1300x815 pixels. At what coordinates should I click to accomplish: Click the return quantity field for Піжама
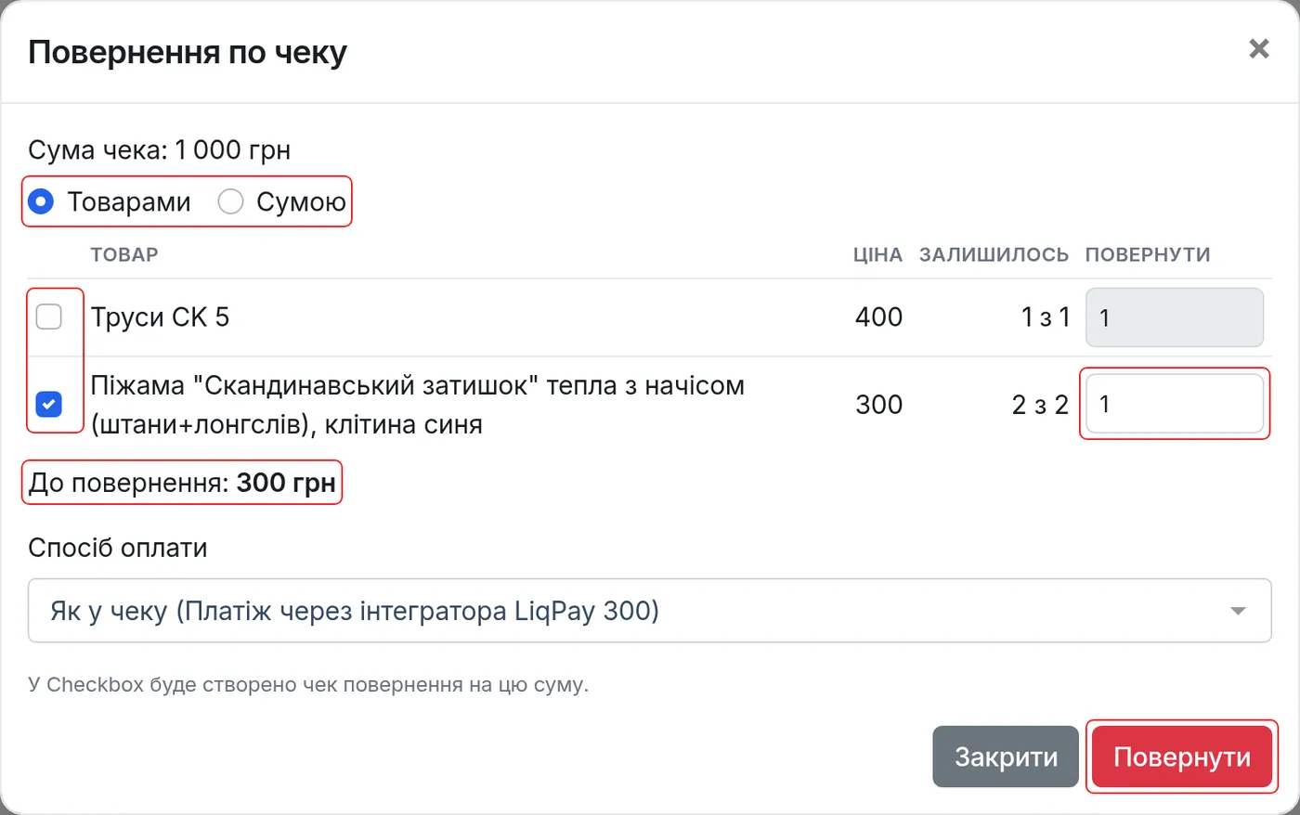tap(1174, 404)
